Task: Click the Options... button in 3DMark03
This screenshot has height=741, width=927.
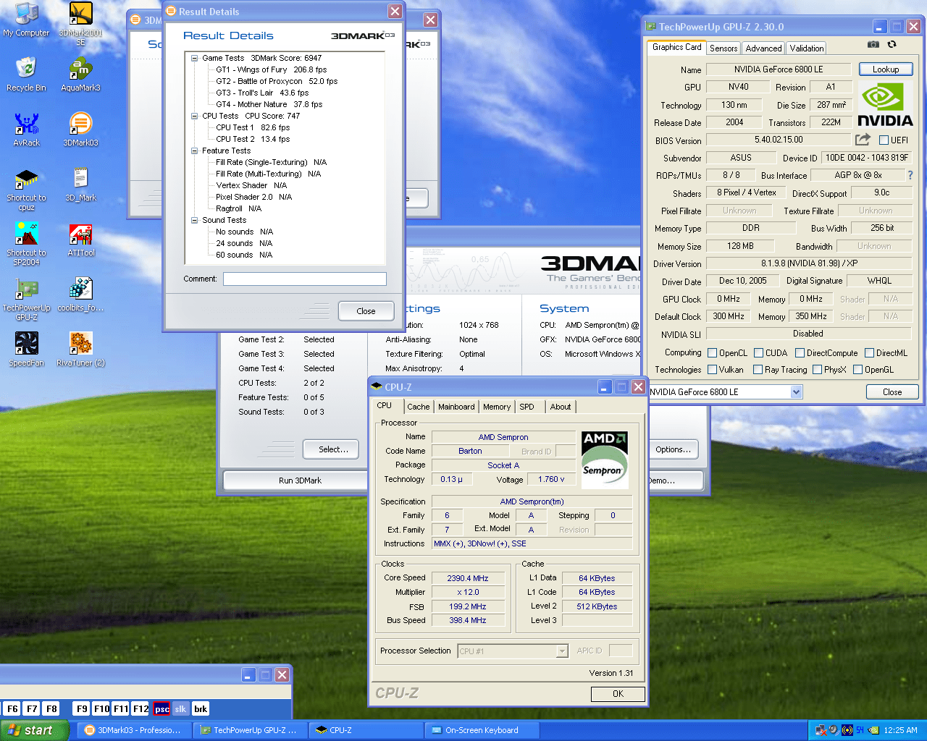Action: click(x=673, y=449)
